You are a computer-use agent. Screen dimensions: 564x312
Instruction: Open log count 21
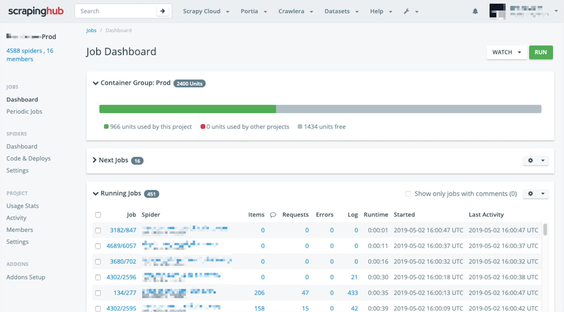point(354,277)
